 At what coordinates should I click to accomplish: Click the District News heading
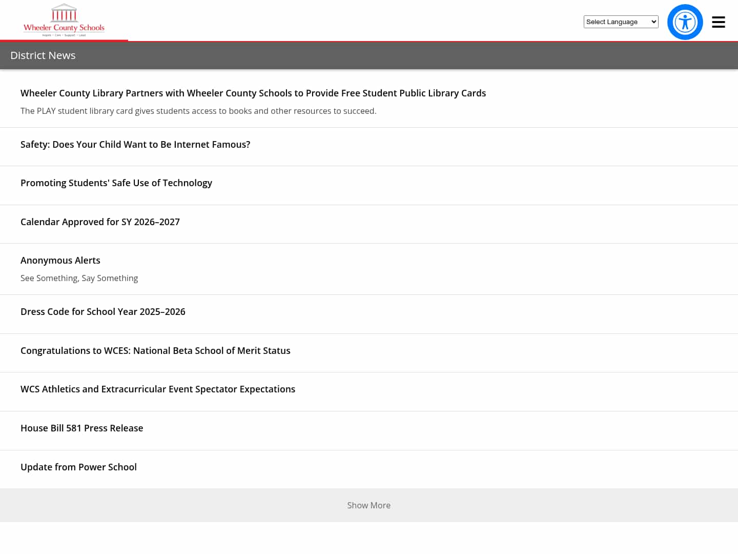click(x=43, y=55)
